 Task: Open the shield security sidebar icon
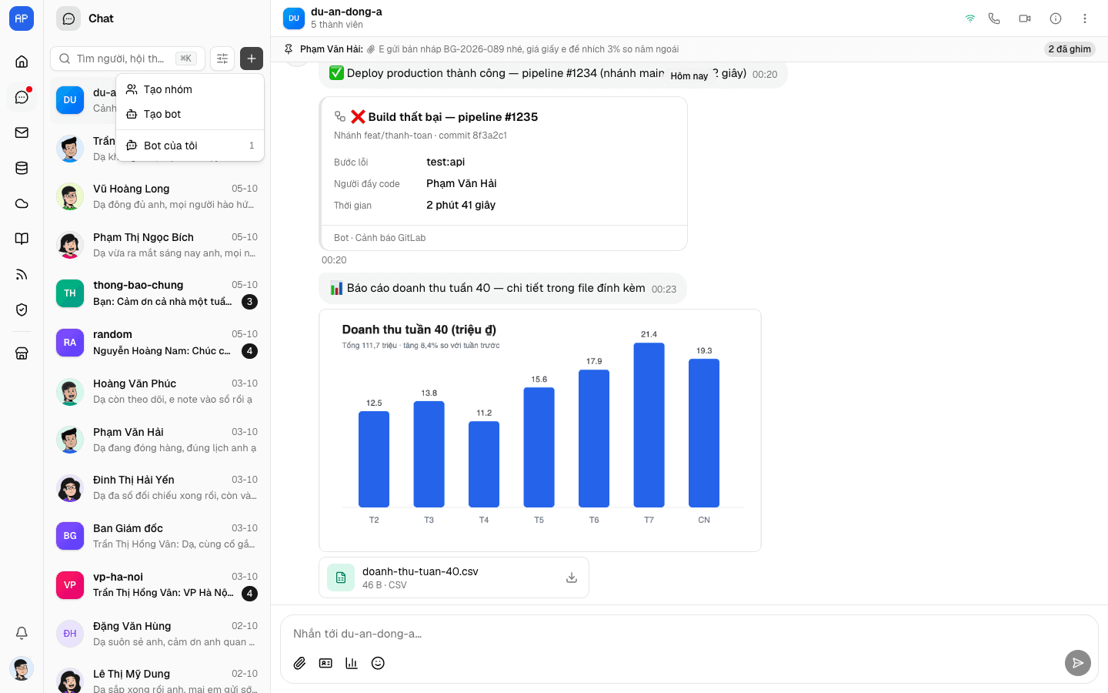coord(22,310)
